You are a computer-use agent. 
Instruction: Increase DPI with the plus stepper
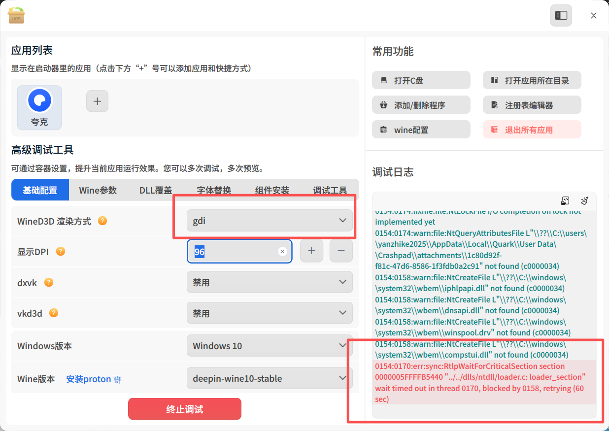point(311,251)
